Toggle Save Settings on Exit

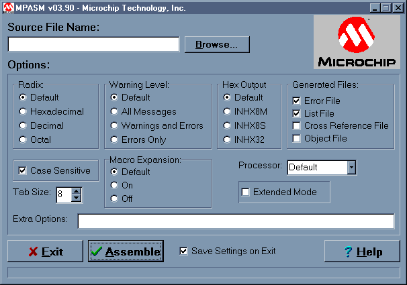pos(183,251)
